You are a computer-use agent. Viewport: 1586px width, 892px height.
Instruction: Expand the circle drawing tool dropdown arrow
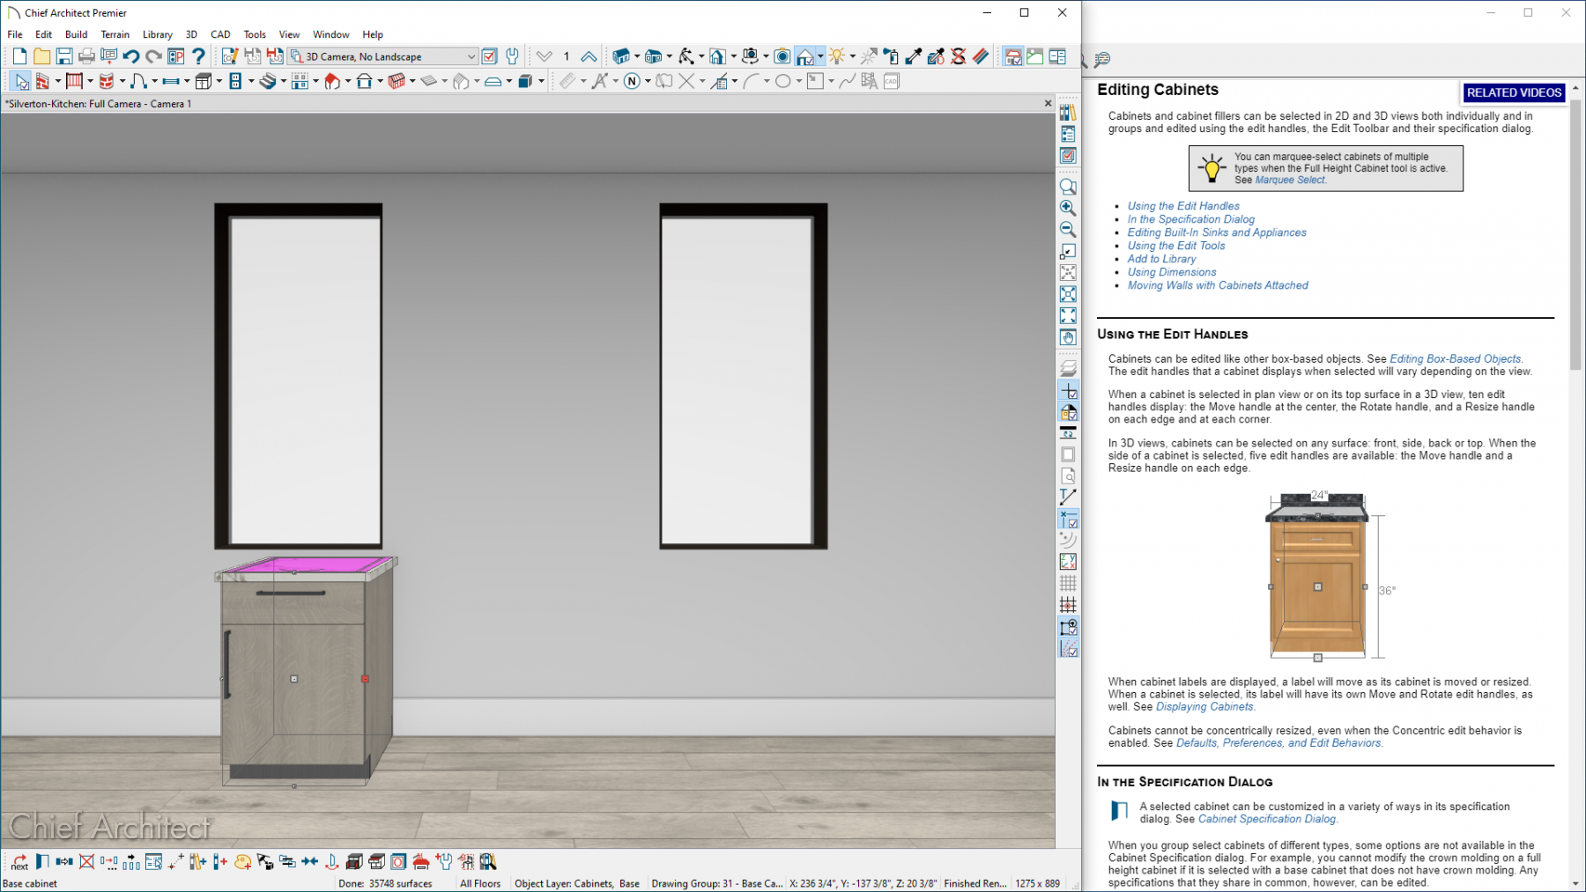point(798,82)
